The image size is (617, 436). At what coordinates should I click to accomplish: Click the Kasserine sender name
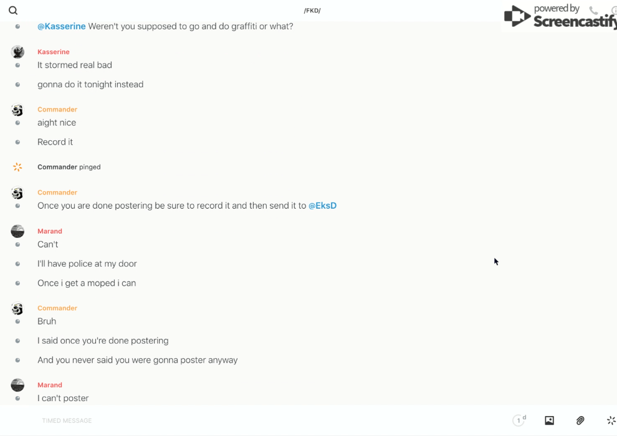(x=54, y=52)
